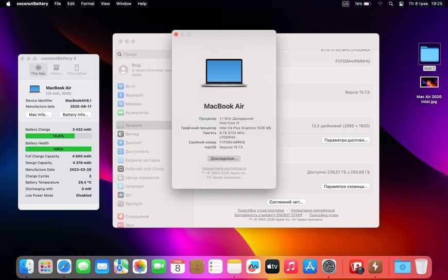Launch Apple TV from the Dock

tap(272, 267)
